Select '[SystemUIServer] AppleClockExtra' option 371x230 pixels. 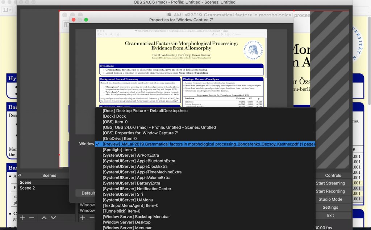click(205, 166)
